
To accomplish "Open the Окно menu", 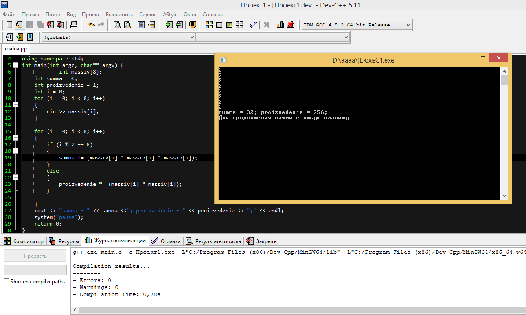I will coord(190,15).
